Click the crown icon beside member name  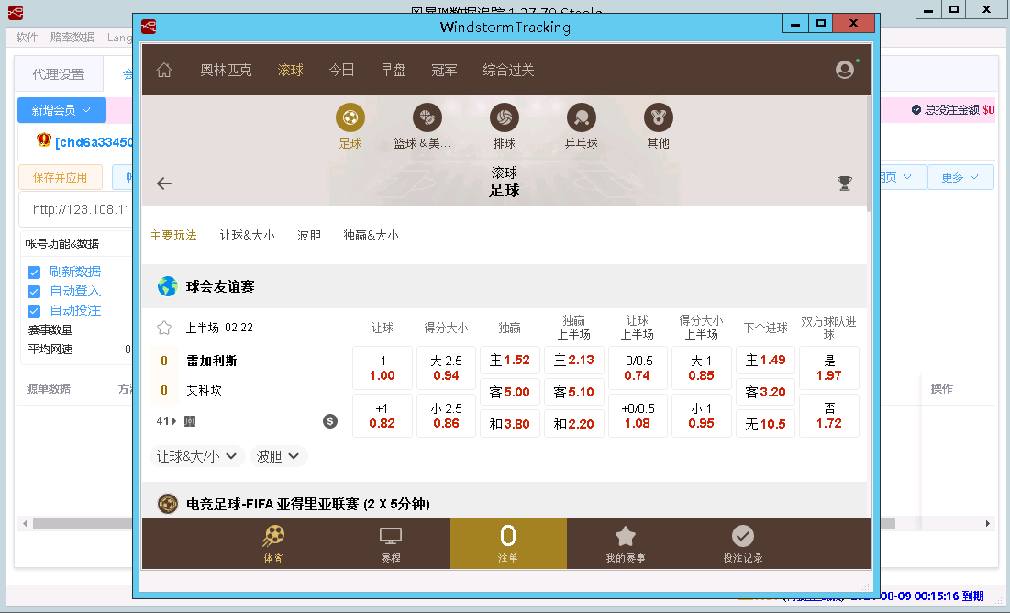(x=44, y=139)
